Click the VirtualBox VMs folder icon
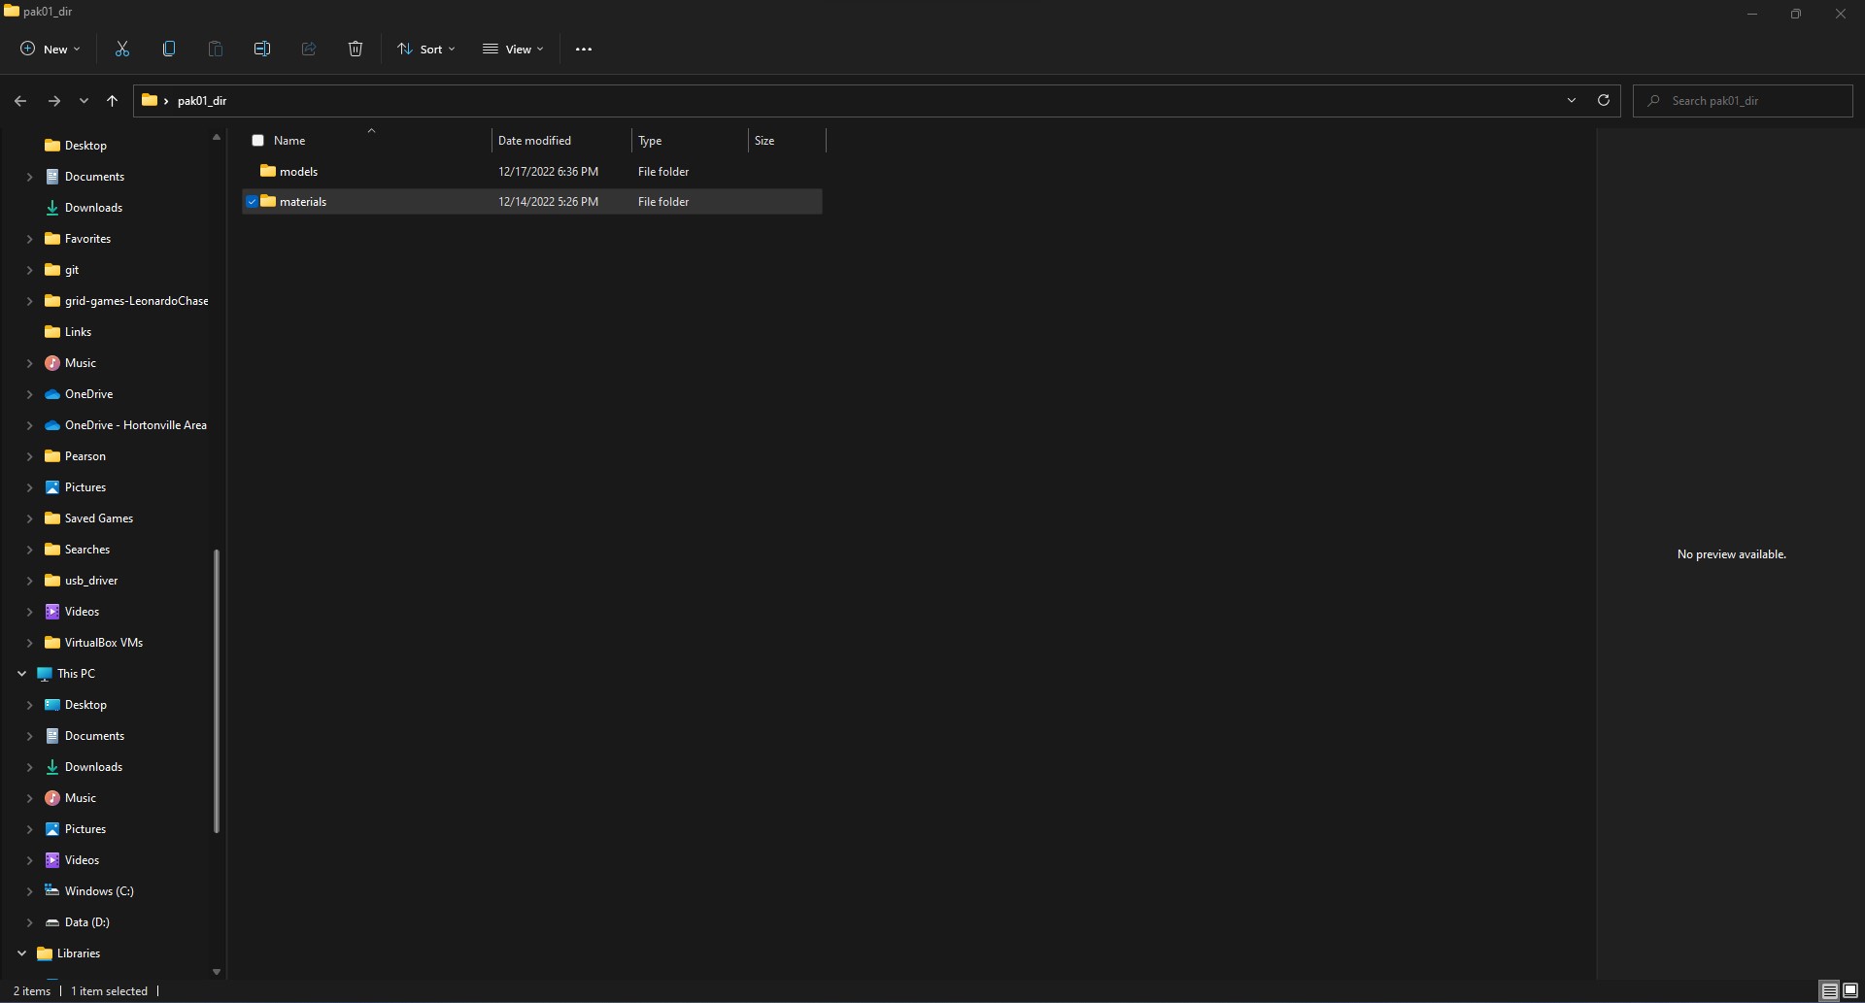The width and height of the screenshot is (1865, 1003). click(x=52, y=643)
